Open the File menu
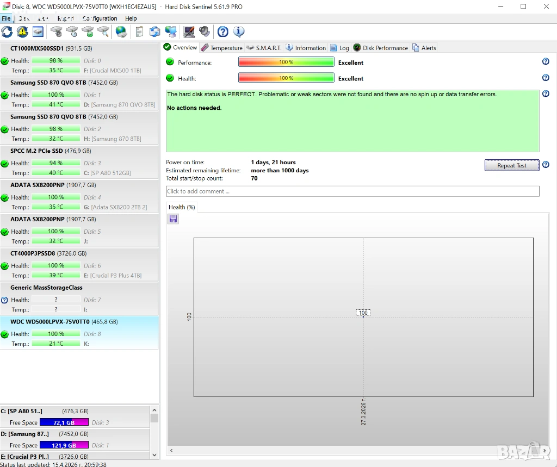The height and width of the screenshot is (467, 557). pos(6,18)
